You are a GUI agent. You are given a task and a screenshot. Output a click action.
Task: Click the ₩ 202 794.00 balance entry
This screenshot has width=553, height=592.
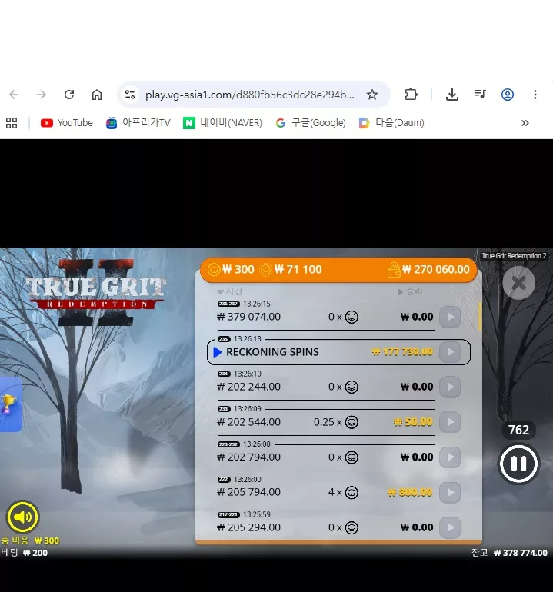[248, 457]
